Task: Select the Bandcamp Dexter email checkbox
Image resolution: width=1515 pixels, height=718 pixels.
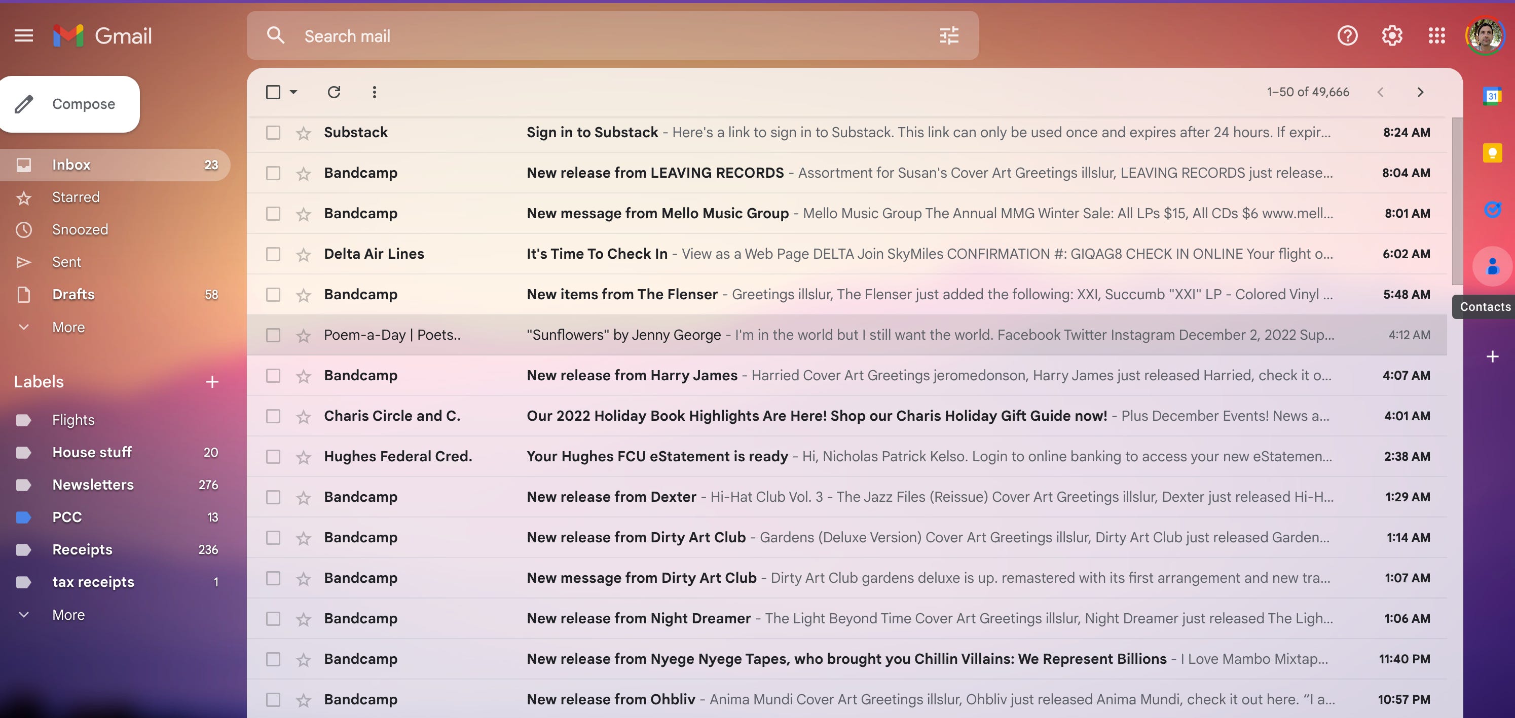Action: (x=273, y=498)
